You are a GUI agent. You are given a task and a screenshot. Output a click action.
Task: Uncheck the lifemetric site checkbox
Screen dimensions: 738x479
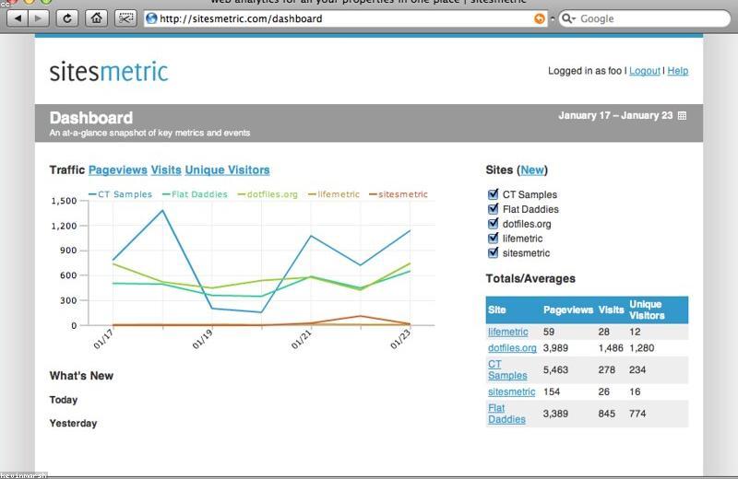click(x=493, y=238)
